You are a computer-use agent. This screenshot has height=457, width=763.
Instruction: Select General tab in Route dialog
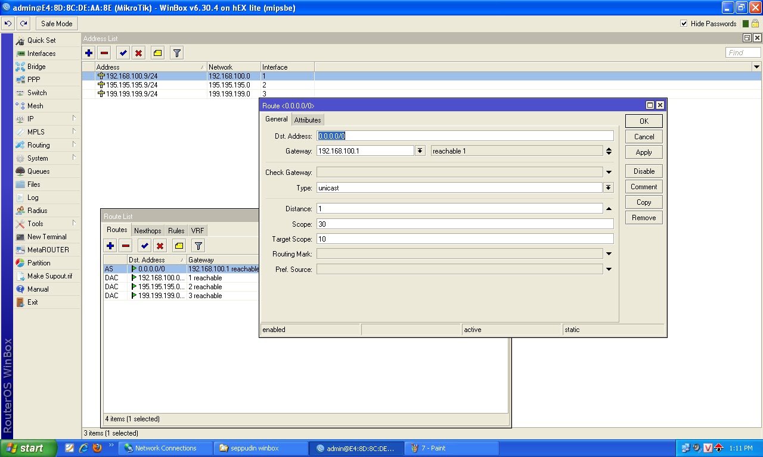[x=277, y=119]
